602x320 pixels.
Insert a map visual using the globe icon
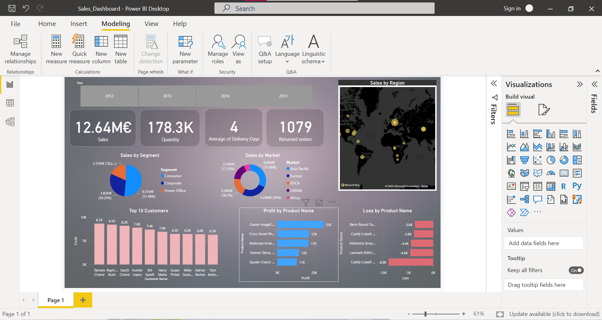(511, 173)
